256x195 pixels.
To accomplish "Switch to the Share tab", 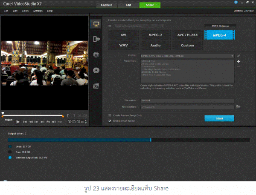I will [150, 5].
